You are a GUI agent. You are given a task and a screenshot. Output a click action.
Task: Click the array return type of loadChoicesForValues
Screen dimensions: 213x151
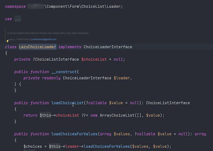coord(200,134)
